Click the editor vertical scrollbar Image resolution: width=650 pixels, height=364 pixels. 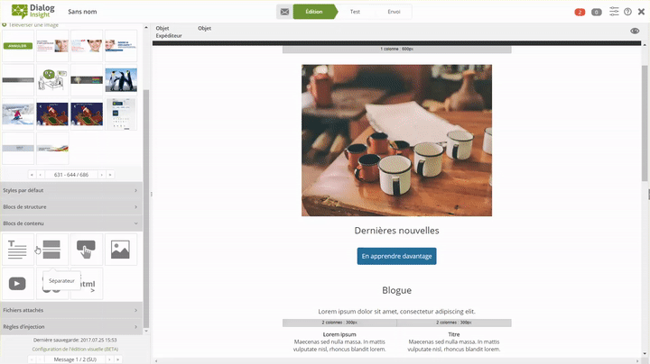[645, 123]
